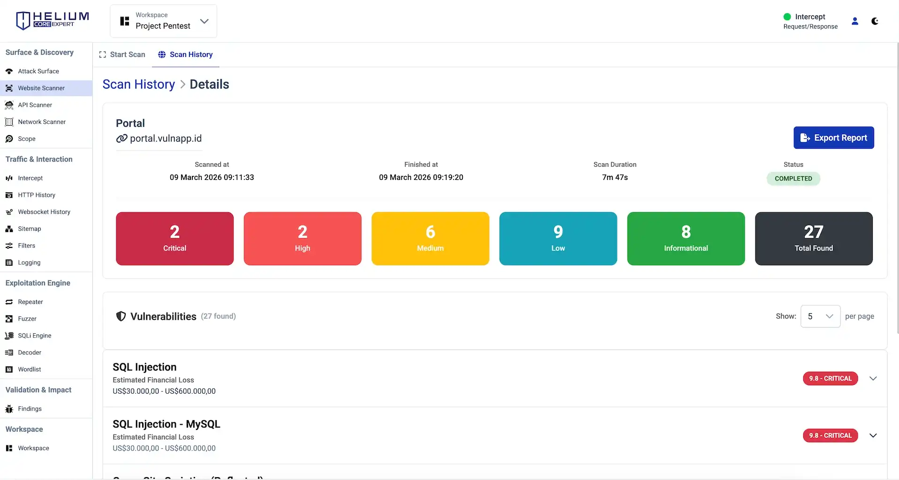
Task: Select the Intercept icon in sidebar
Action: coord(9,178)
